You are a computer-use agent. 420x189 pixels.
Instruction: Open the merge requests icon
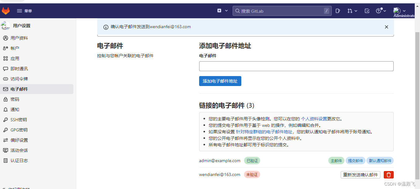(350, 11)
